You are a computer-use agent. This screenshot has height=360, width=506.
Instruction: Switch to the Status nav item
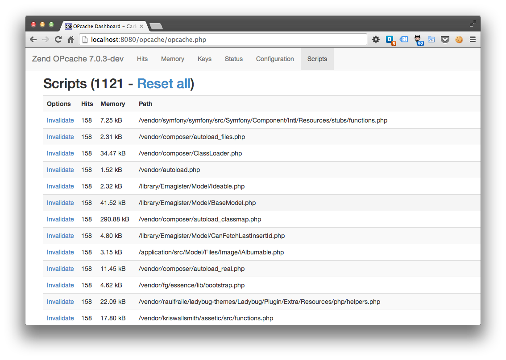coord(234,59)
